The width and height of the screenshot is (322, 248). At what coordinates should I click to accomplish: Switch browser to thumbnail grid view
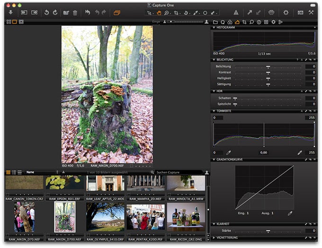click(x=8, y=172)
